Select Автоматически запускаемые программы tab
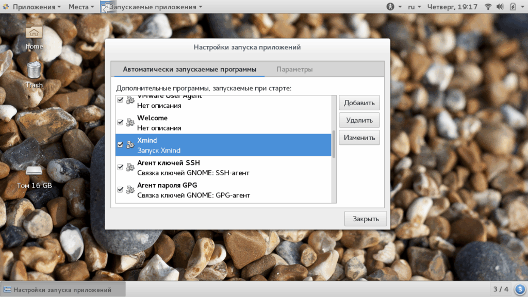The height and width of the screenshot is (297, 528). pyautogui.click(x=190, y=69)
